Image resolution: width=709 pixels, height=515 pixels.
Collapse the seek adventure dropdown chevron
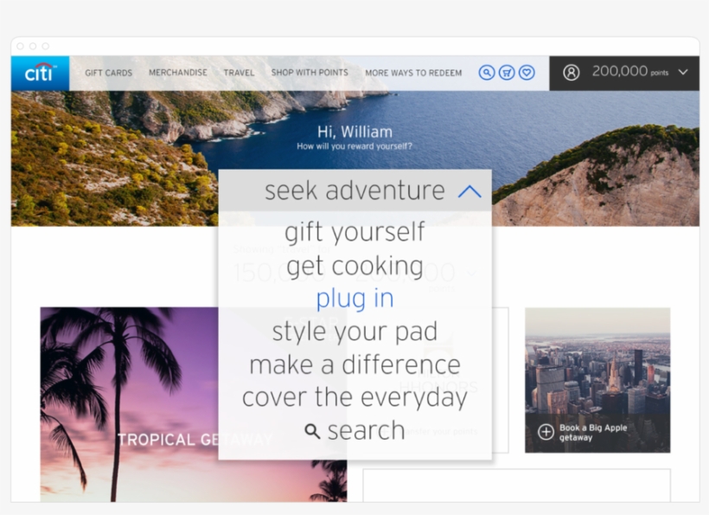[x=469, y=191]
